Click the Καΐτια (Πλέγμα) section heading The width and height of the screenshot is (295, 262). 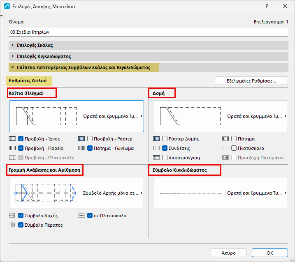tap(26, 93)
